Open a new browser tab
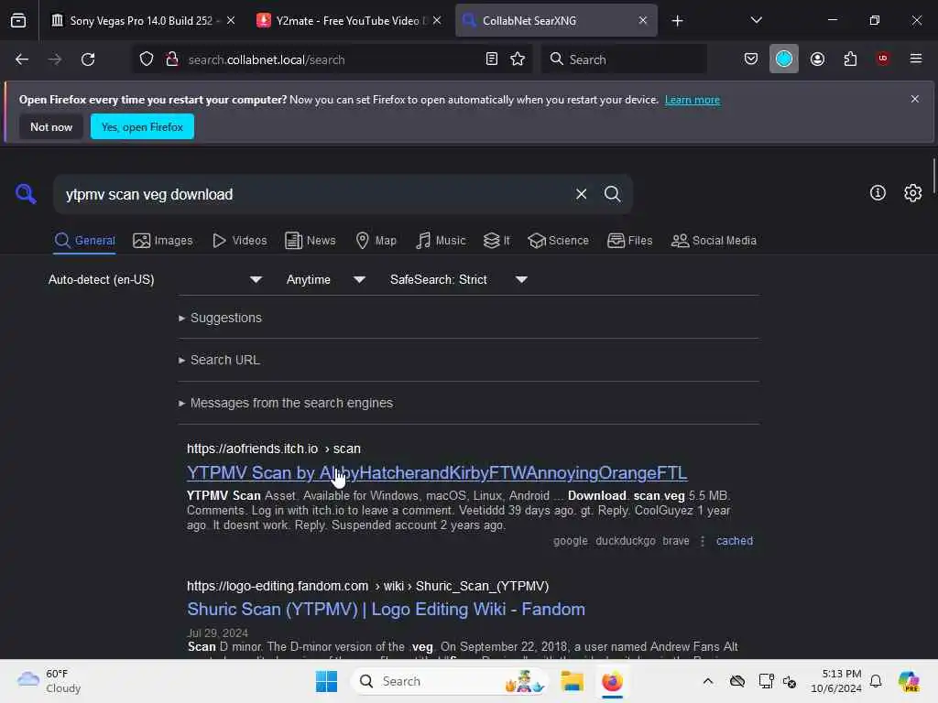Image resolution: width=938 pixels, height=703 pixels. tap(677, 21)
